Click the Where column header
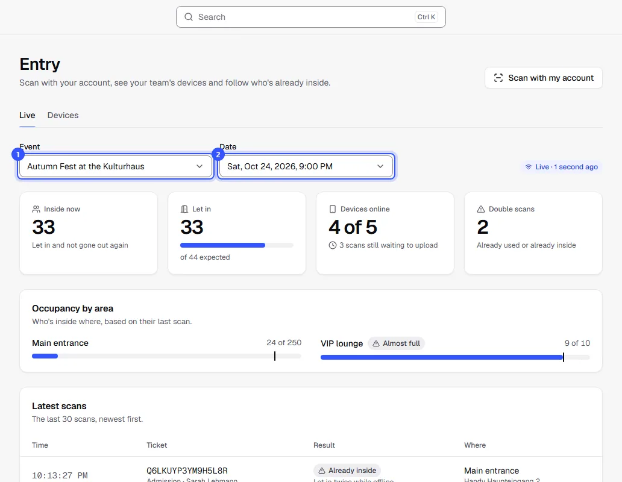Viewport: 622px width, 482px height. [475, 445]
